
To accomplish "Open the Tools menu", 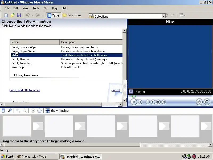I will [36, 8].
